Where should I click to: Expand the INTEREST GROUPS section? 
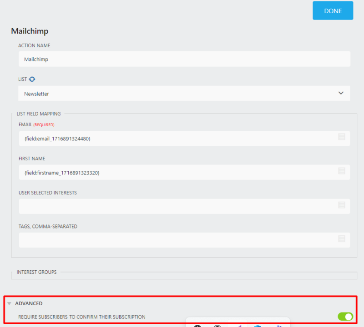(36, 272)
